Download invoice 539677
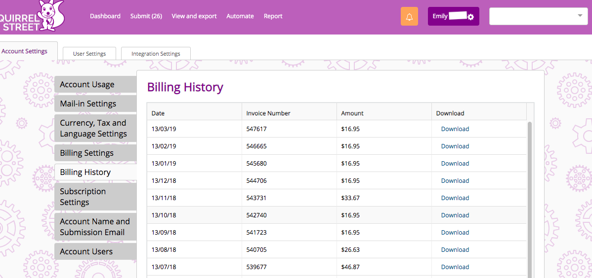 (455, 267)
